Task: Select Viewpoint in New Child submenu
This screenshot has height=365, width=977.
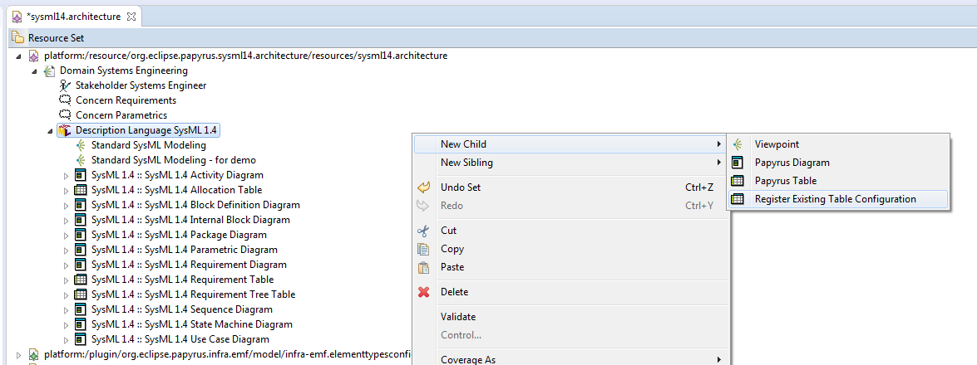Action: point(837,144)
